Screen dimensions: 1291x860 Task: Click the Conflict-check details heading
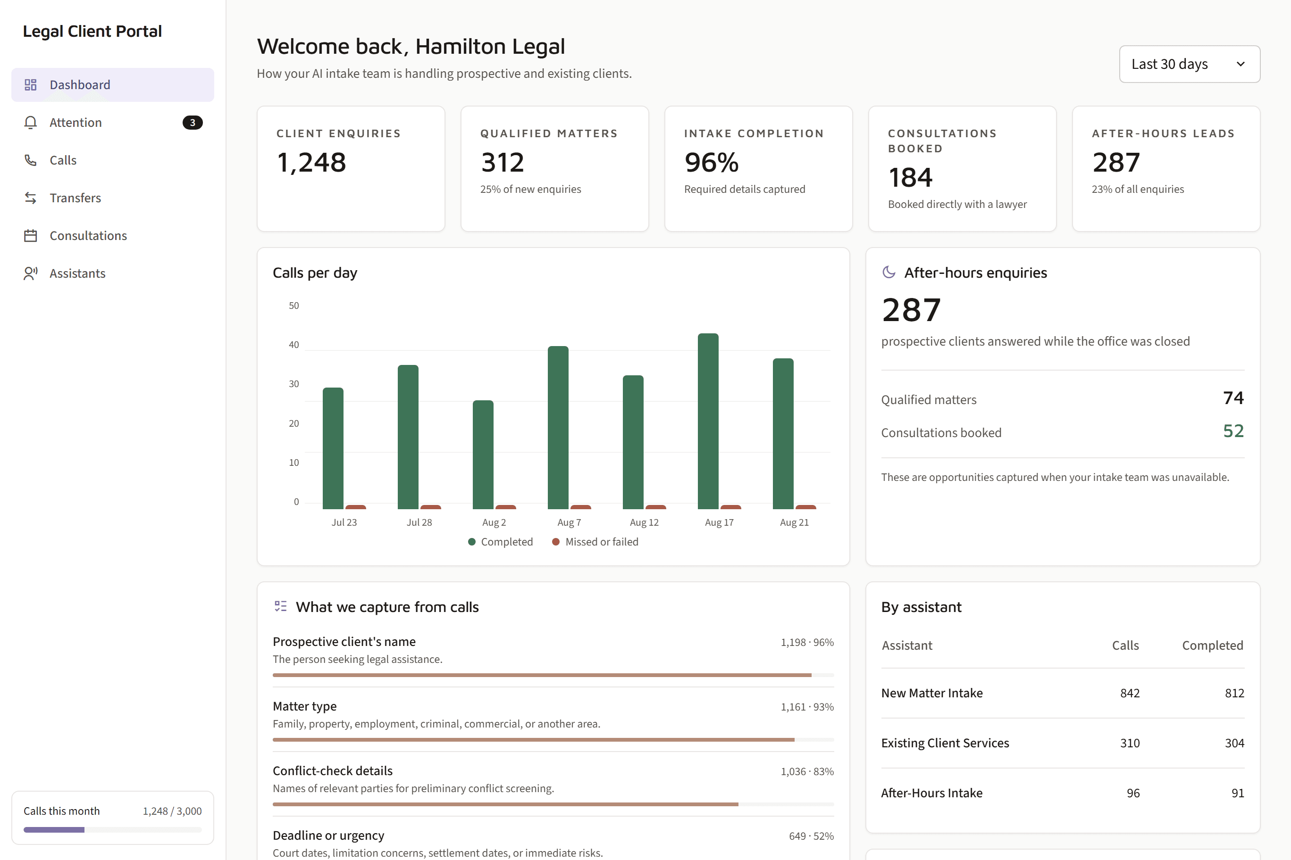click(333, 770)
